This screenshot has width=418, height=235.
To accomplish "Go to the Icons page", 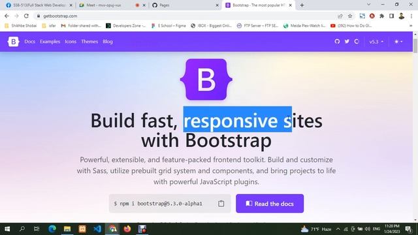I will point(71,42).
